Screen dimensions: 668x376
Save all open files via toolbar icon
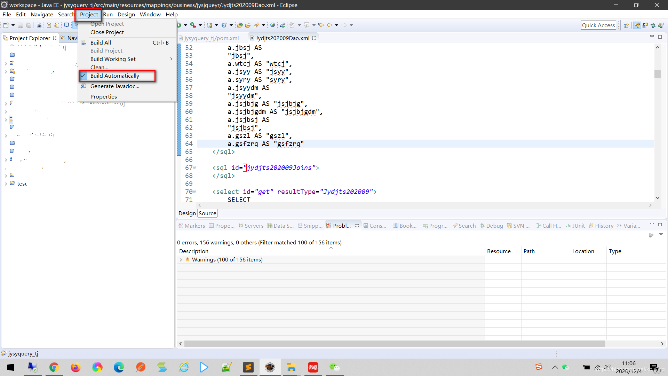29,25
